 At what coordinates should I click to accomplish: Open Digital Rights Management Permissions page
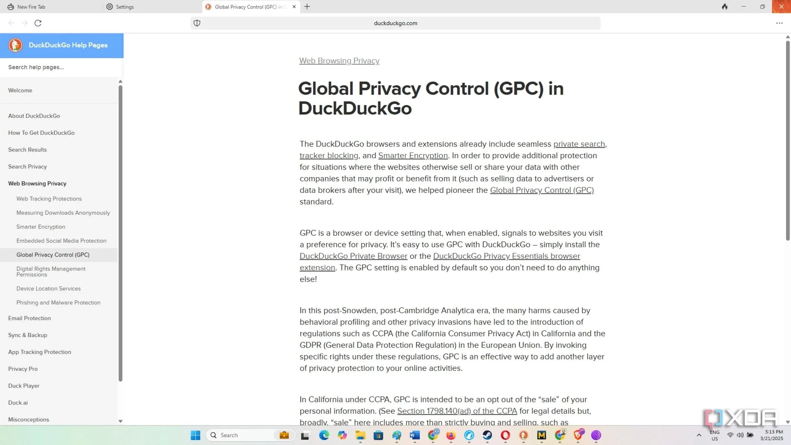pyautogui.click(x=51, y=272)
